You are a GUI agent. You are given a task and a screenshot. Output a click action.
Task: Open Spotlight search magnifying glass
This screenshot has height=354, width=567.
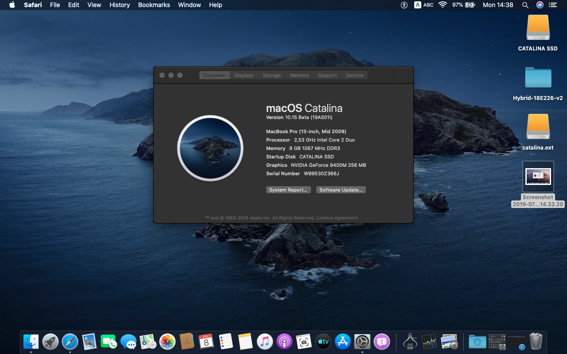click(525, 5)
